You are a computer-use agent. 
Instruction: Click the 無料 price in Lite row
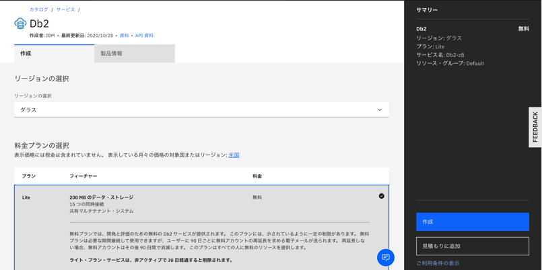click(x=257, y=197)
